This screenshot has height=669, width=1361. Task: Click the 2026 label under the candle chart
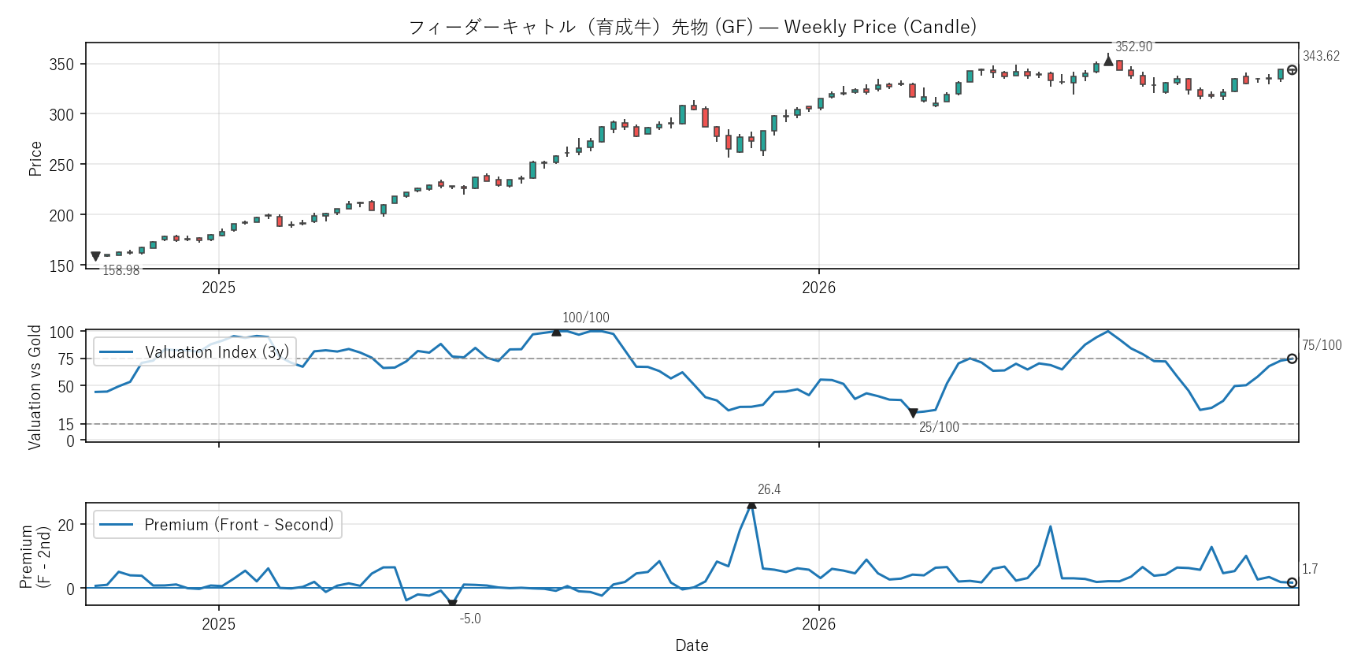[819, 288]
